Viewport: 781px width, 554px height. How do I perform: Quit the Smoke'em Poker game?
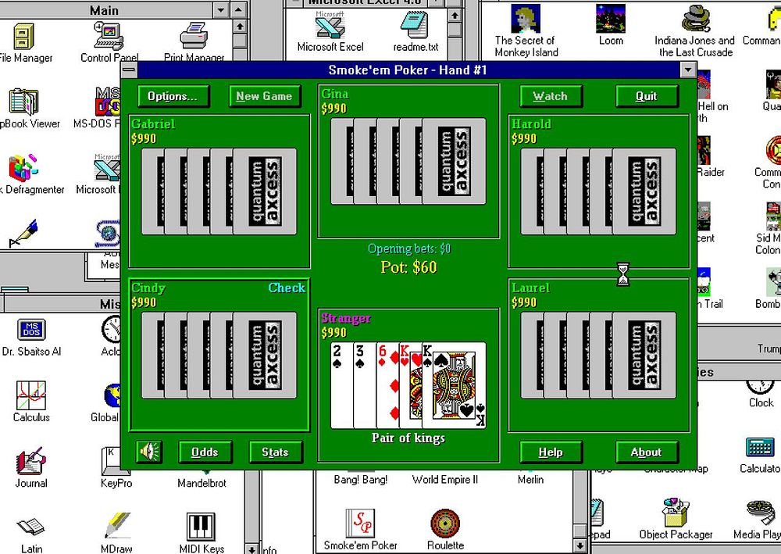pos(647,96)
